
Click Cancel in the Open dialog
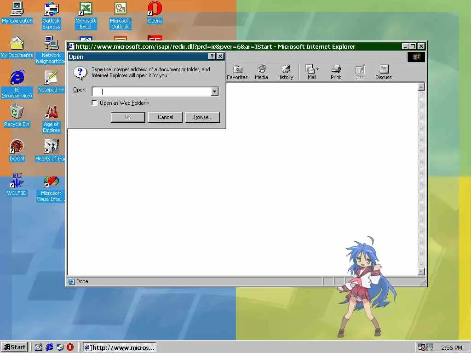point(165,117)
